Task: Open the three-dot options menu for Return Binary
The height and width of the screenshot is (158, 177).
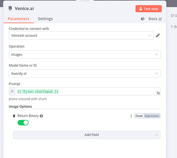Action: pos(131,116)
